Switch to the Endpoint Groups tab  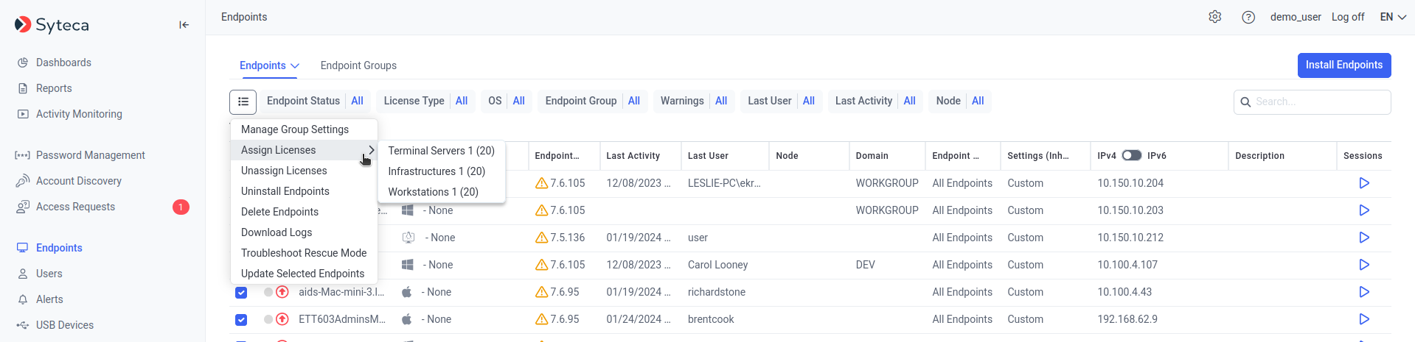point(358,65)
